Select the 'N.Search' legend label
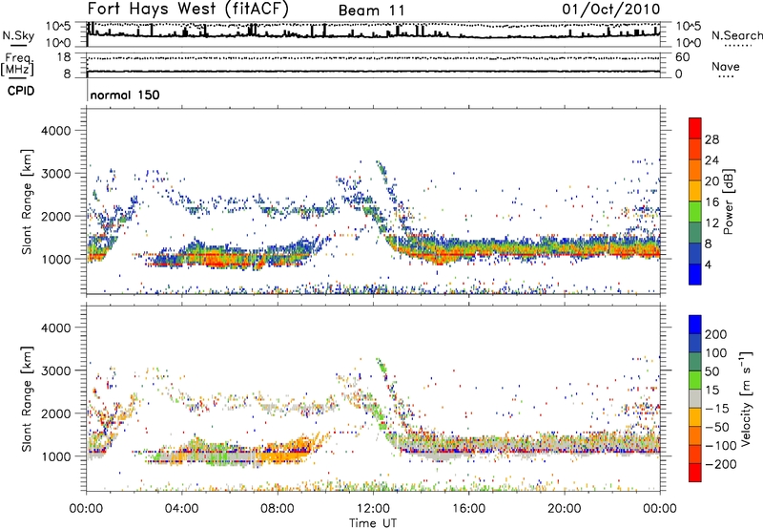This screenshot has width=763, height=529. [x=736, y=35]
